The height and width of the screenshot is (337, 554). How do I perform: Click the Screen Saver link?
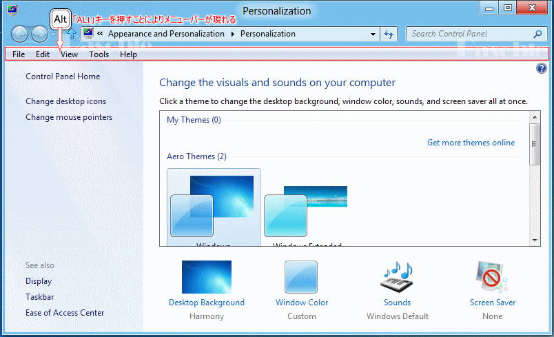pos(493,303)
